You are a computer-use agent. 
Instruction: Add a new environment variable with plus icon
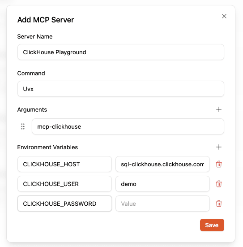219,147
